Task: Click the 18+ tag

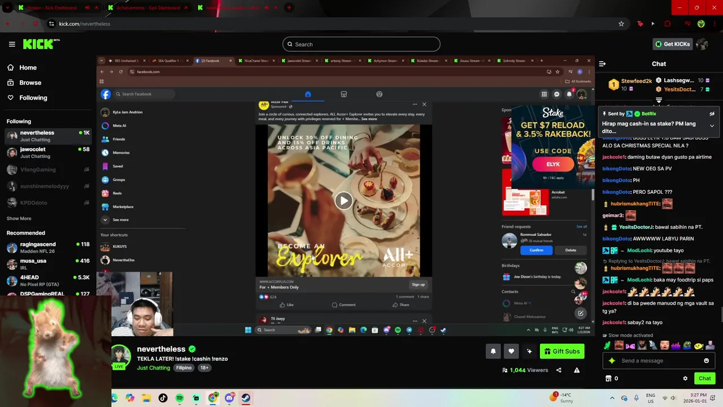Action: click(x=204, y=368)
